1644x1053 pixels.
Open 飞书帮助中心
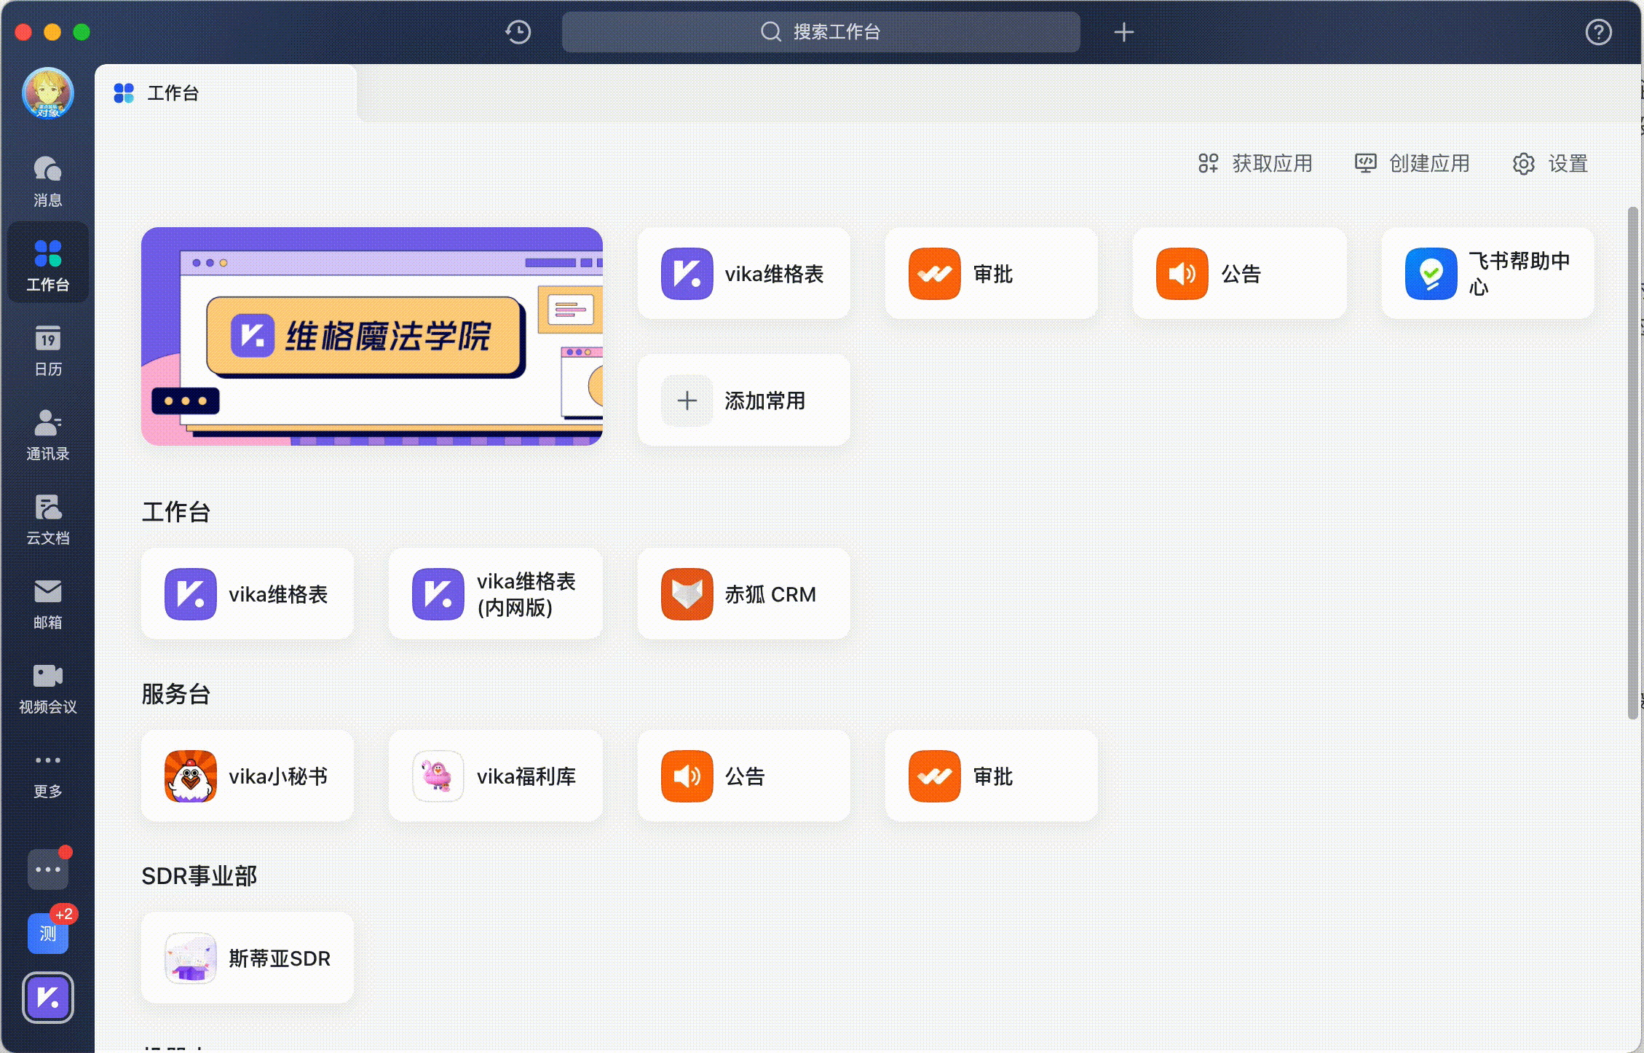pyautogui.click(x=1487, y=273)
